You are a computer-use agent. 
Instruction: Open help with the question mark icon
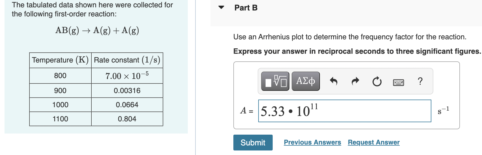coord(420,81)
